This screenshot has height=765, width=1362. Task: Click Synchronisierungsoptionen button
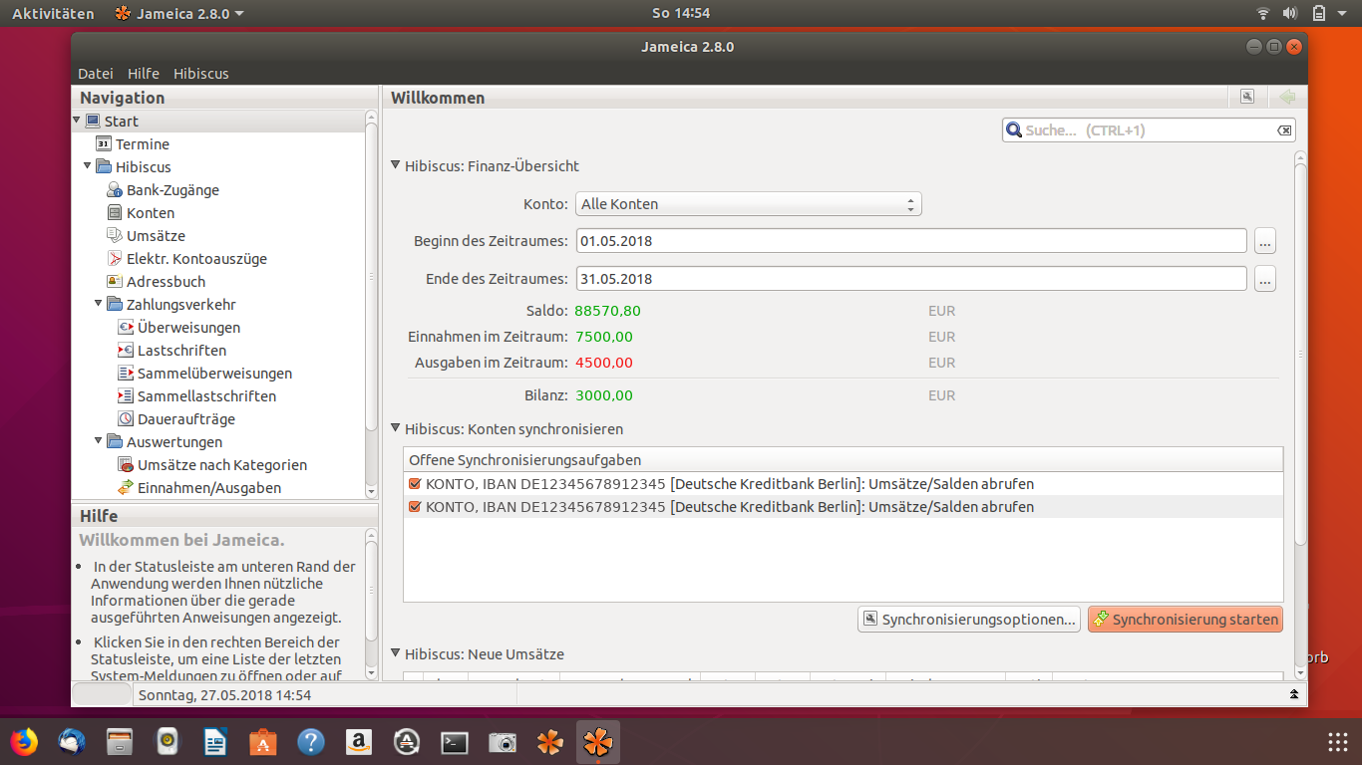(969, 620)
